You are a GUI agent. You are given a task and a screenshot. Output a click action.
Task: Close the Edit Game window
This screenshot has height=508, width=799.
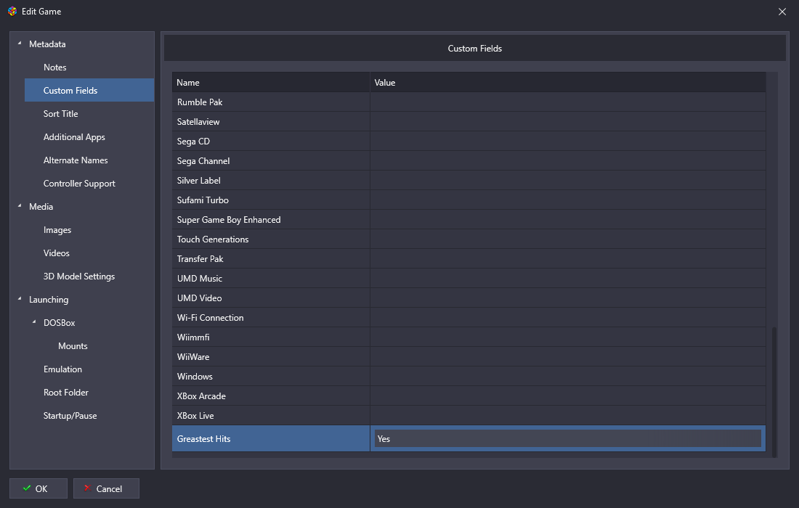click(782, 12)
